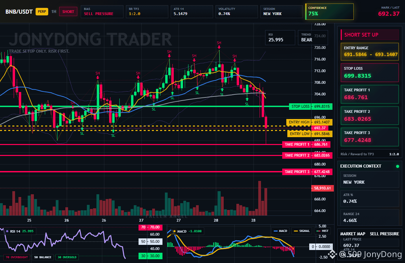Viewport: 405px width, 263px height.
Task: Click the 720.00 price axis label
Action: click(x=320, y=48)
